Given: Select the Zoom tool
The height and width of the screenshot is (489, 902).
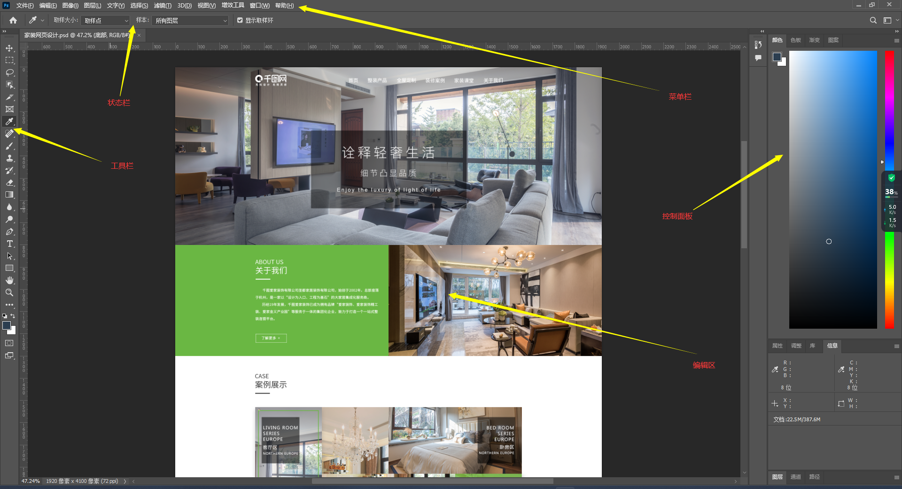Looking at the screenshot, I should point(9,292).
